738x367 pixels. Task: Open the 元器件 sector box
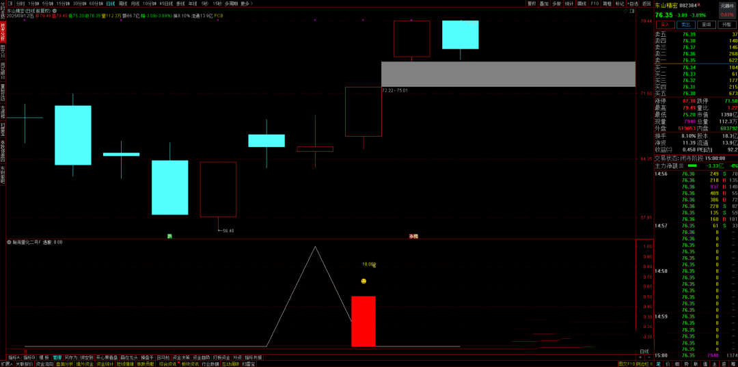[x=727, y=11]
